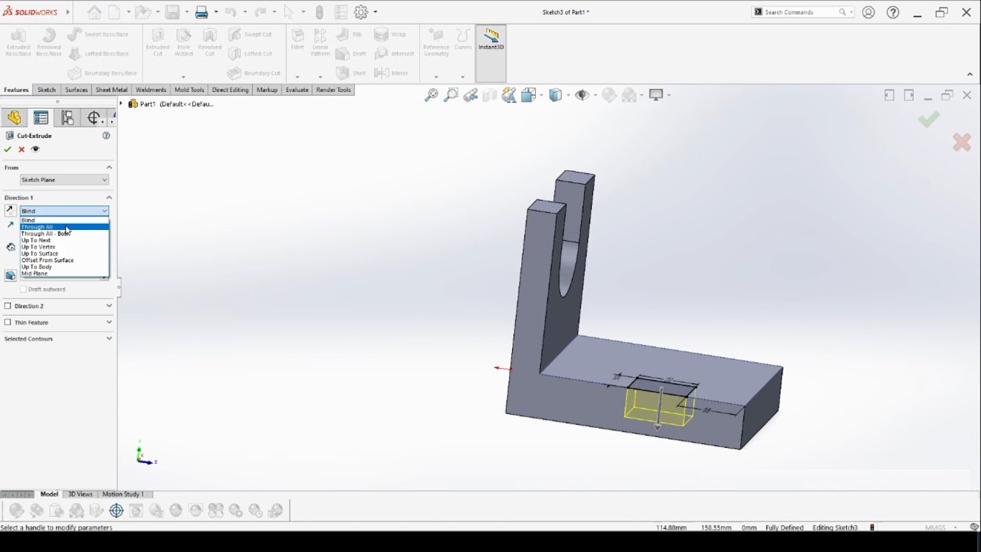
Task: Cancel with the viewport red X
Action: click(961, 142)
